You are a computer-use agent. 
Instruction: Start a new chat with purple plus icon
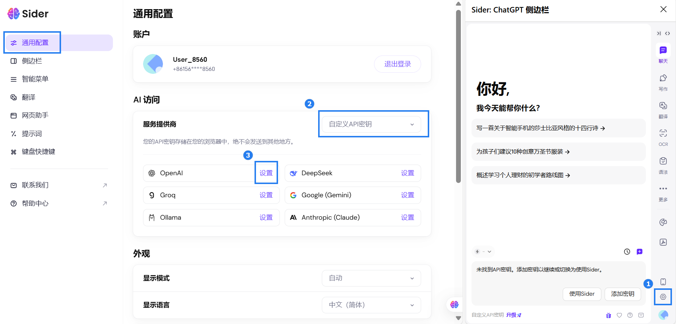pos(639,252)
